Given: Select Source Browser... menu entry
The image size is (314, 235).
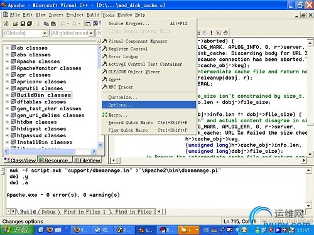Looking at the screenshot, I should pos(149,23).
